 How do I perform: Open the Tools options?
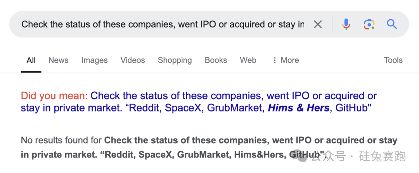pos(393,60)
